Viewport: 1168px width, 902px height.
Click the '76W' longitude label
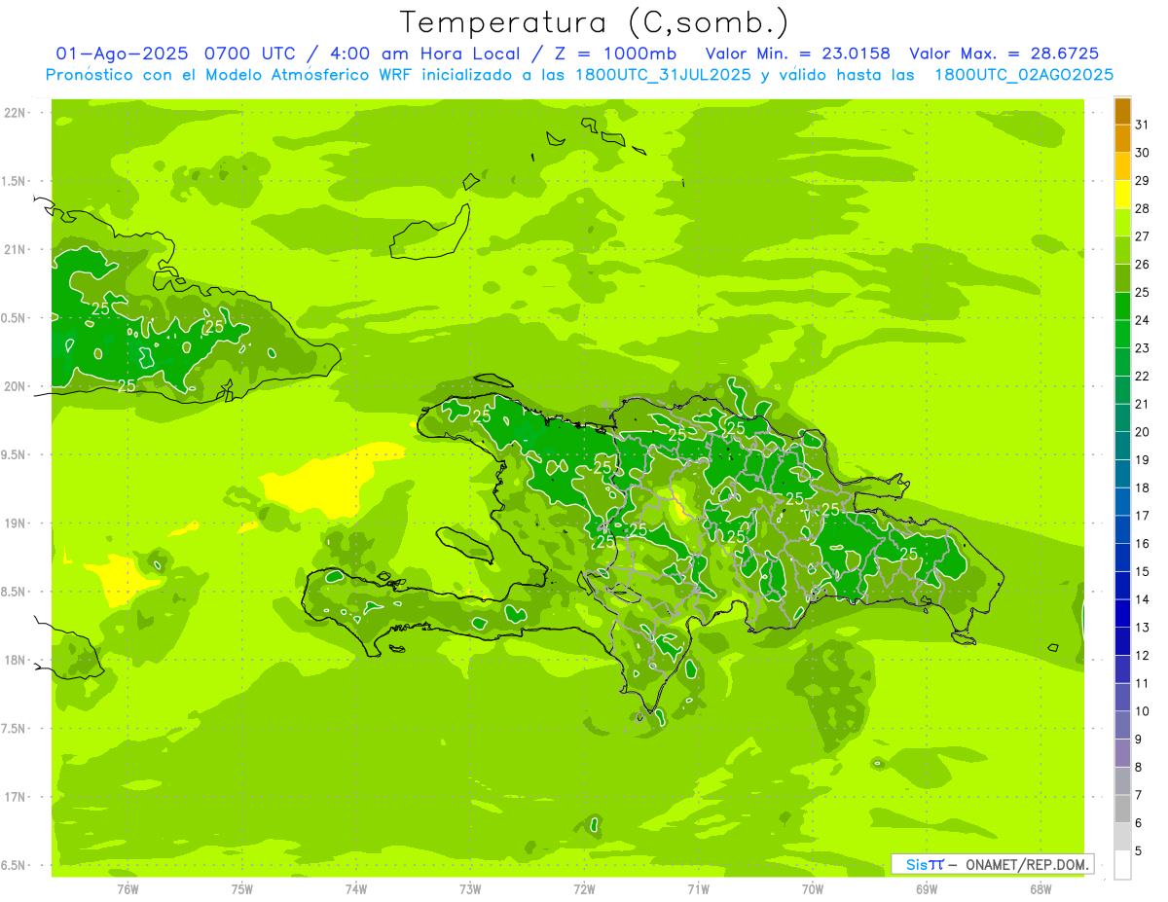click(128, 889)
